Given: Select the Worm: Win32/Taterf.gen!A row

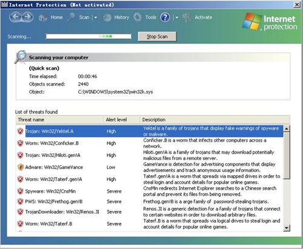Looking at the screenshot, I should (x=150, y=179).
